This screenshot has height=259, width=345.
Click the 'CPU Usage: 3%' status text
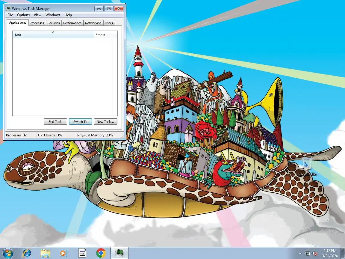click(x=50, y=135)
